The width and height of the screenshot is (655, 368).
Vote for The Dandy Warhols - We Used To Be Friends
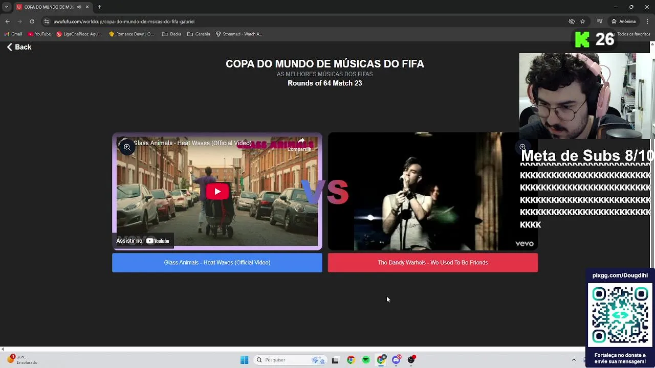pyautogui.click(x=432, y=263)
